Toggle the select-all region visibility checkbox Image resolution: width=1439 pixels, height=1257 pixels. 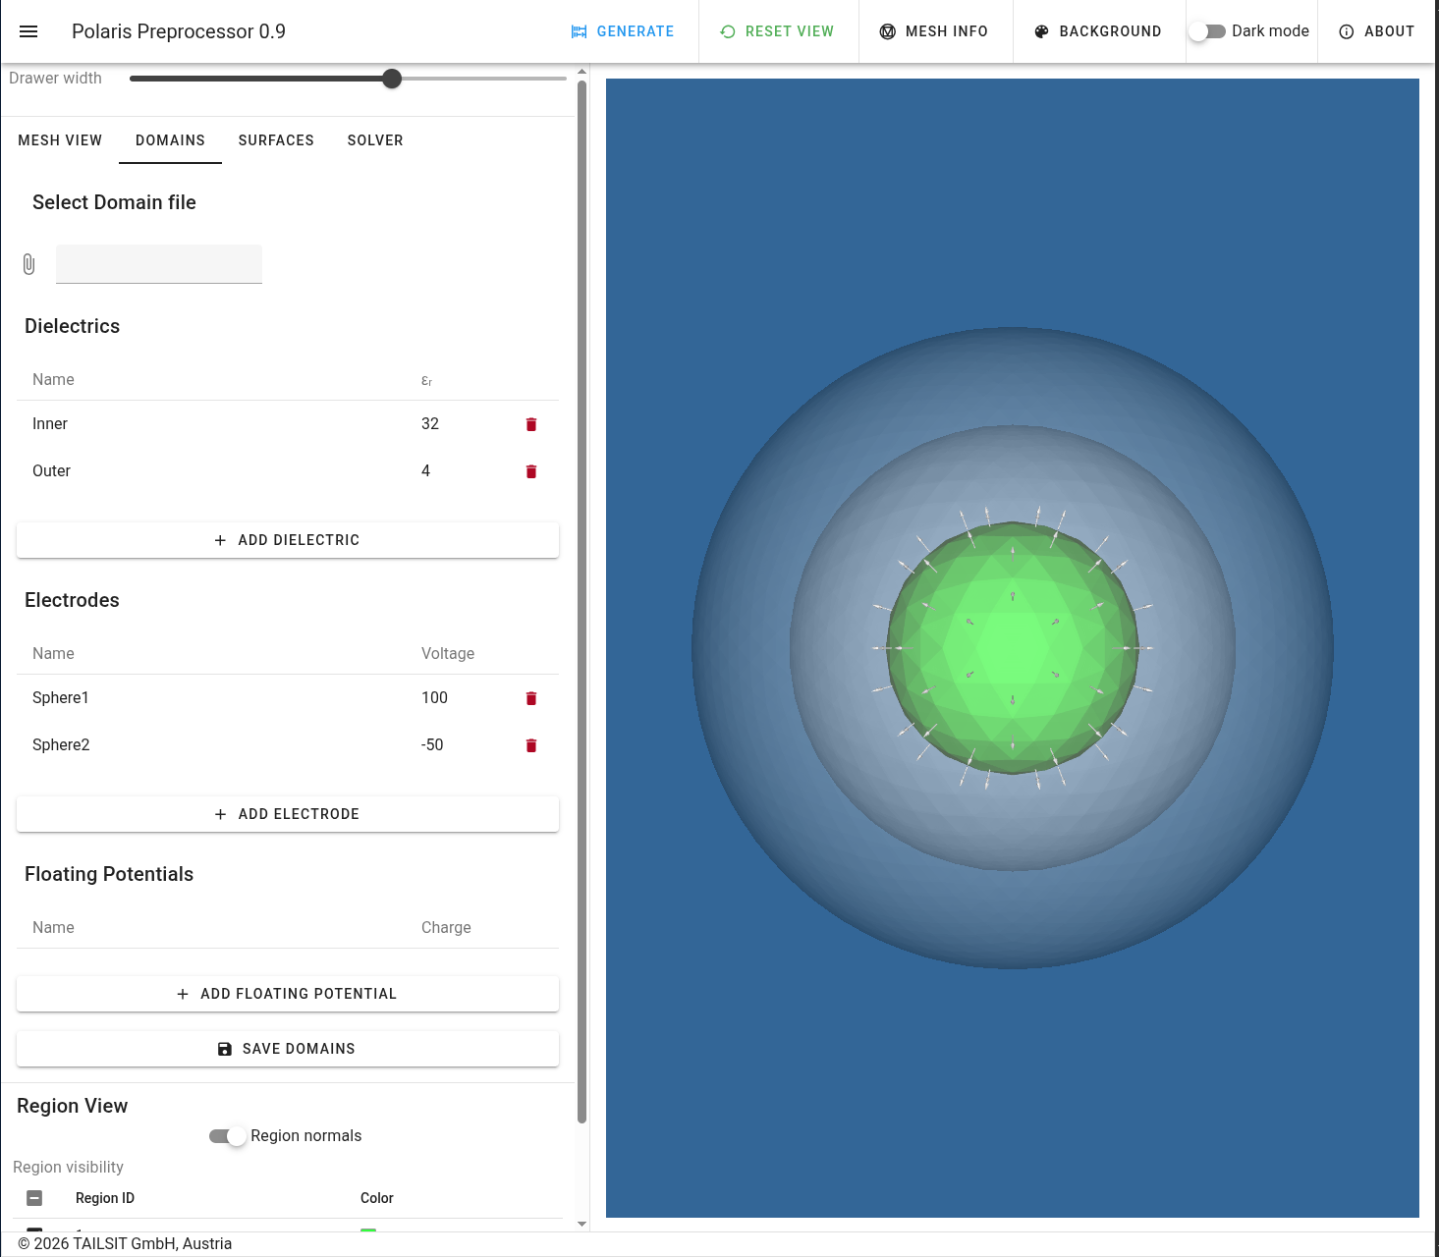[34, 1198]
